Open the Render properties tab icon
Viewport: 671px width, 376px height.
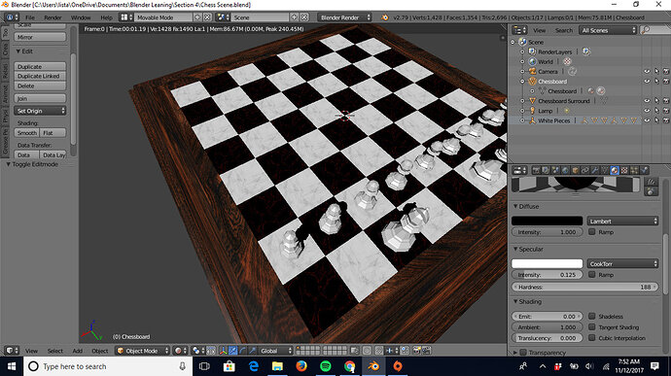(x=537, y=170)
